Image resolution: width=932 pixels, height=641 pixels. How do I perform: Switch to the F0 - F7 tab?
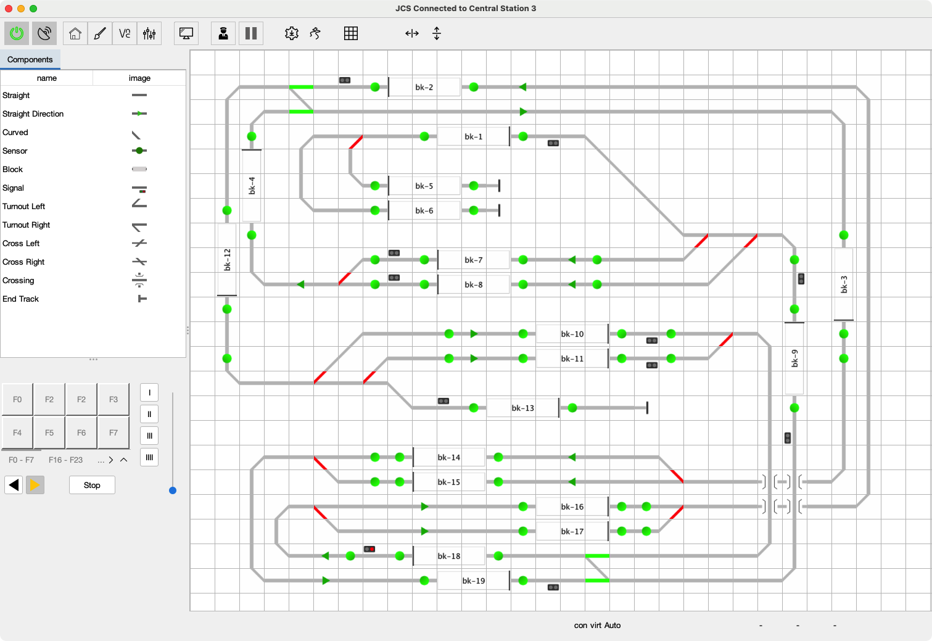(x=22, y=460)
